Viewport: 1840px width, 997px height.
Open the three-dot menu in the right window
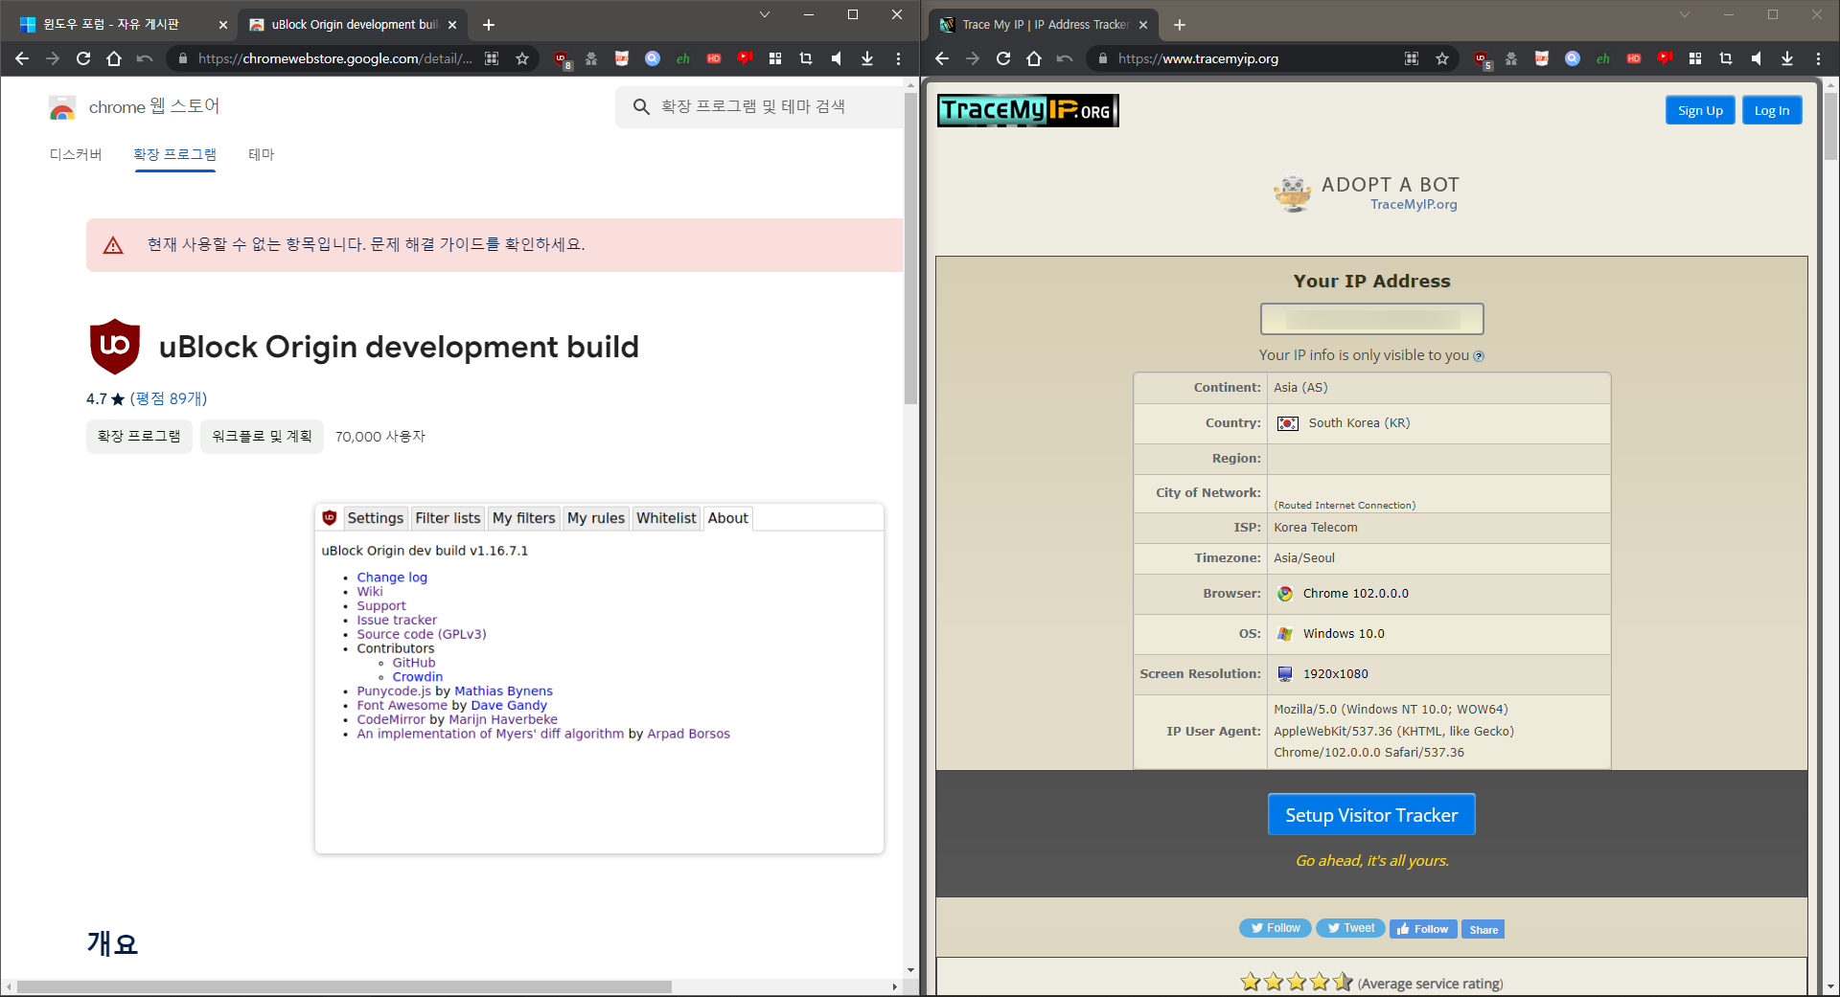point(1818,58)
